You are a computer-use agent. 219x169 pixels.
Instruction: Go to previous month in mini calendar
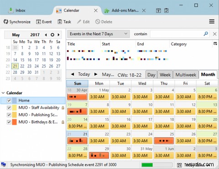click(x=46, y=35)
